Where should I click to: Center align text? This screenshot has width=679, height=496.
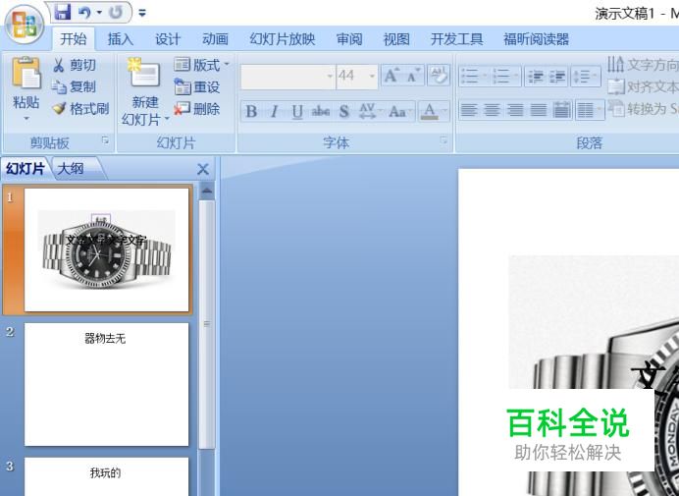492,110
